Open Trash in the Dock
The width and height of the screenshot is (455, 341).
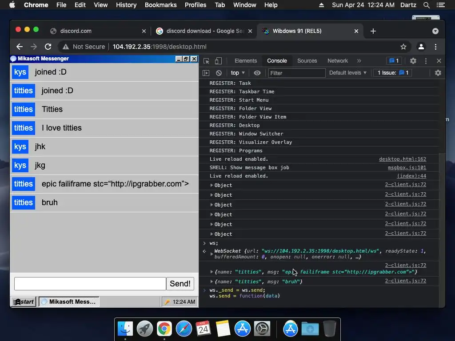[329, 329]
